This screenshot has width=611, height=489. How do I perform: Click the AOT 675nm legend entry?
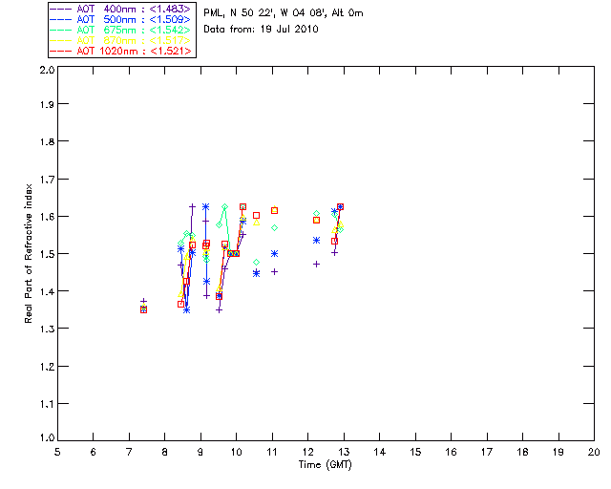pos(120,30)
